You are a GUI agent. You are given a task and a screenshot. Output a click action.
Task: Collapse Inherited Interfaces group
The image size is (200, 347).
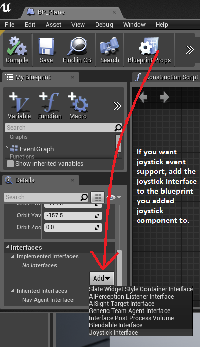coord(13,290)
